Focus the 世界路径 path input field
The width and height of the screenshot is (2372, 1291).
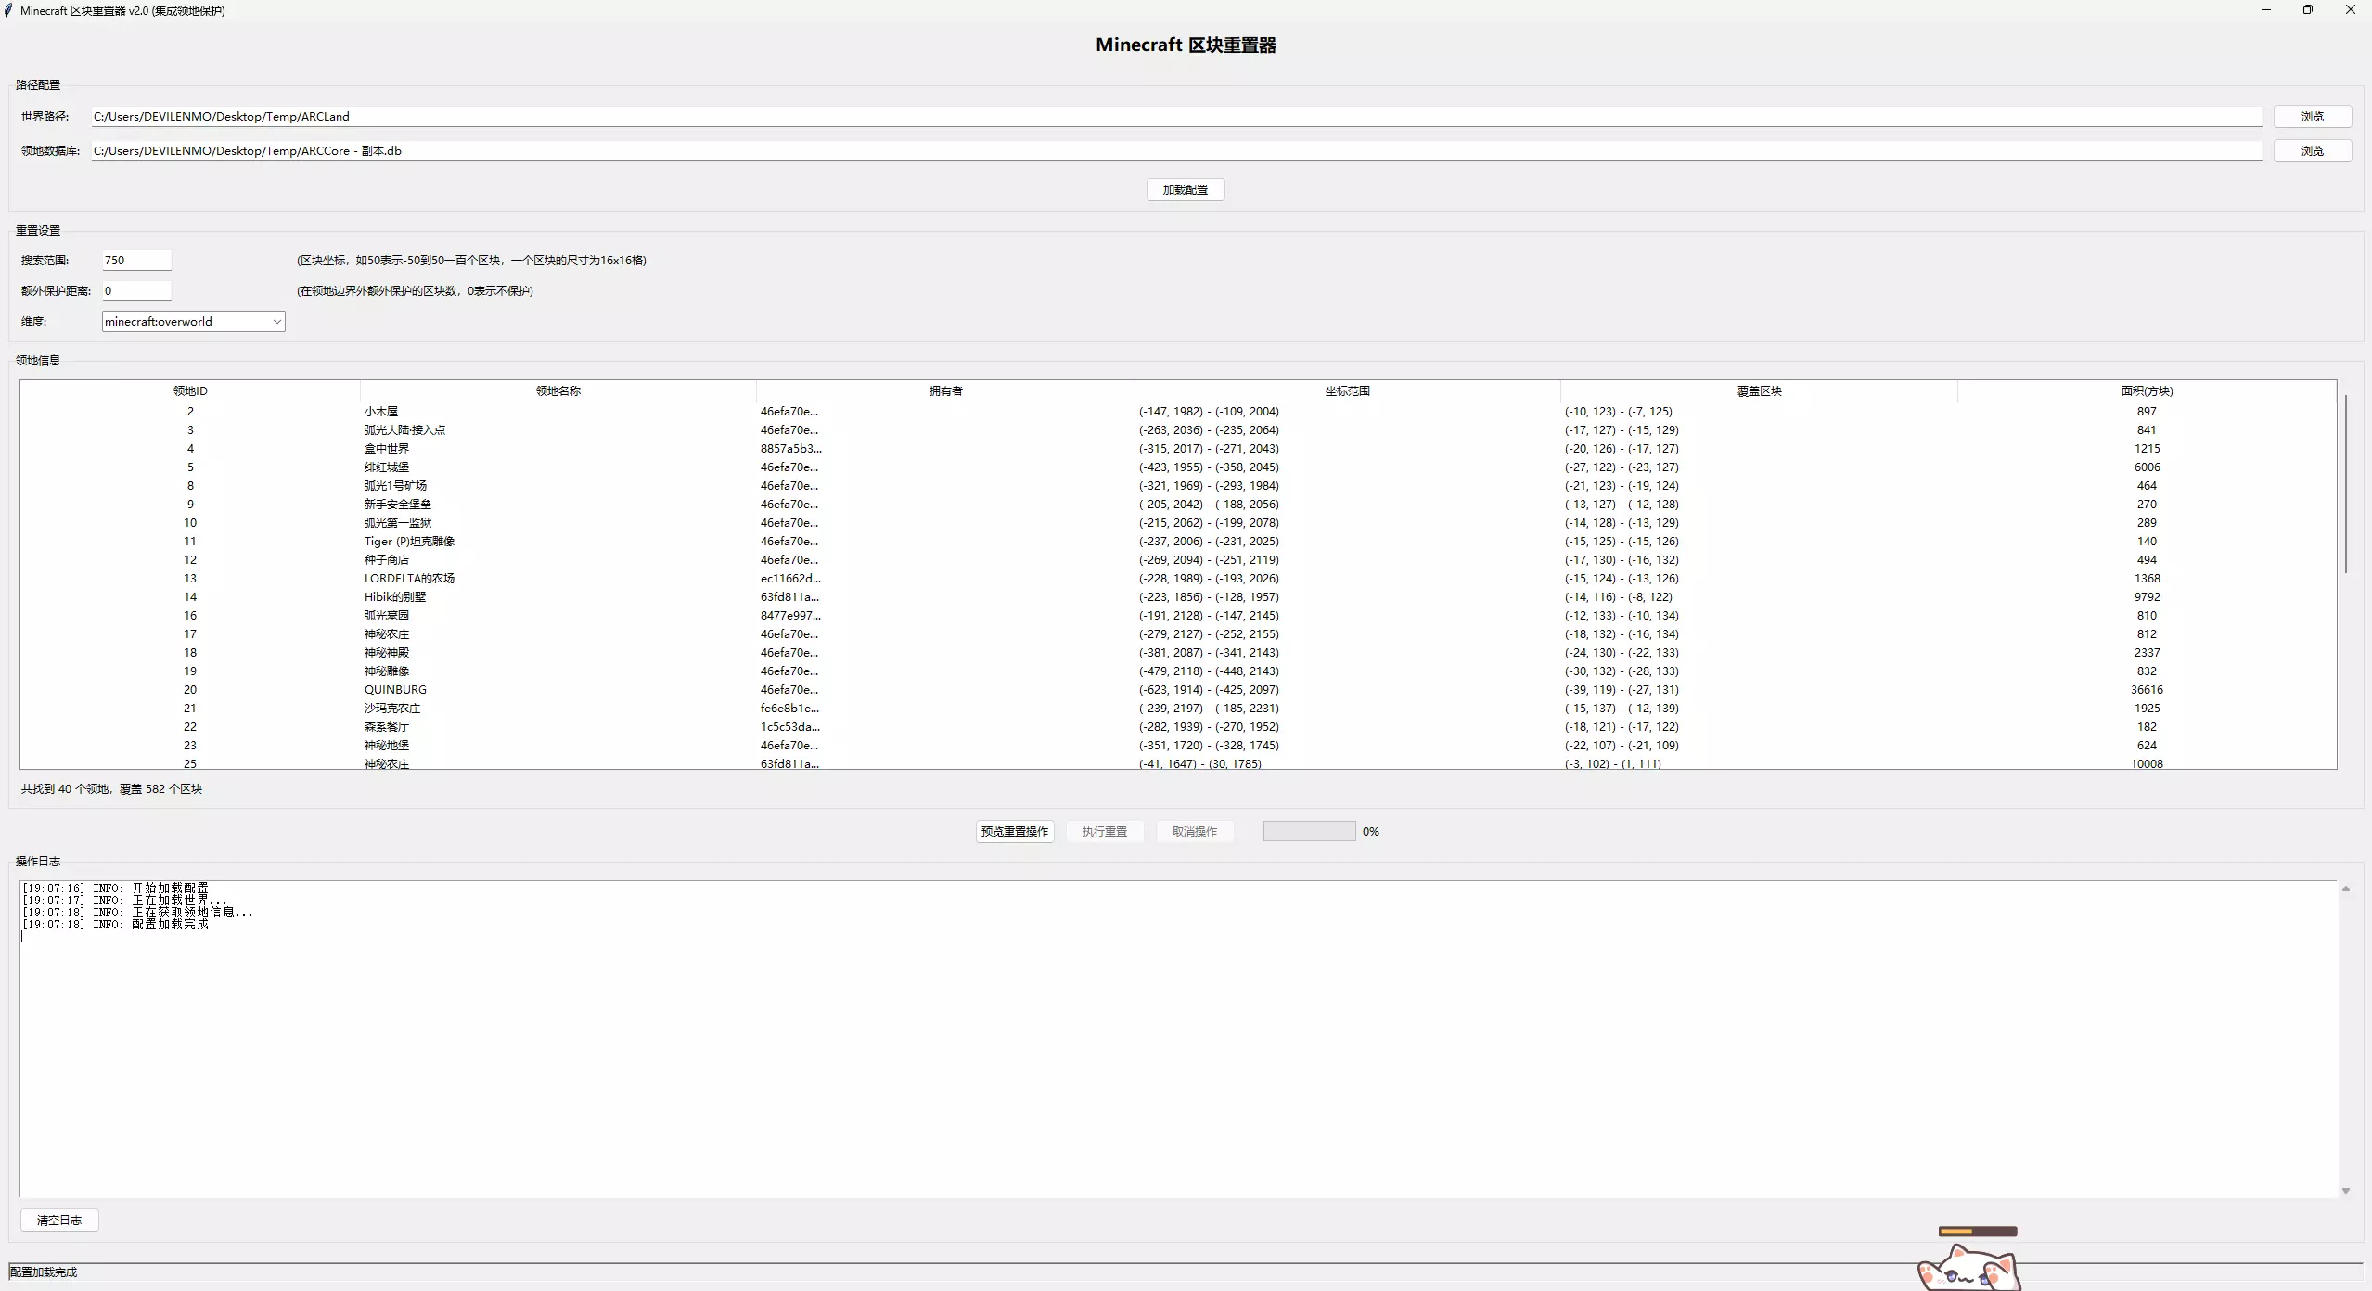click(x=1176, y=116)
